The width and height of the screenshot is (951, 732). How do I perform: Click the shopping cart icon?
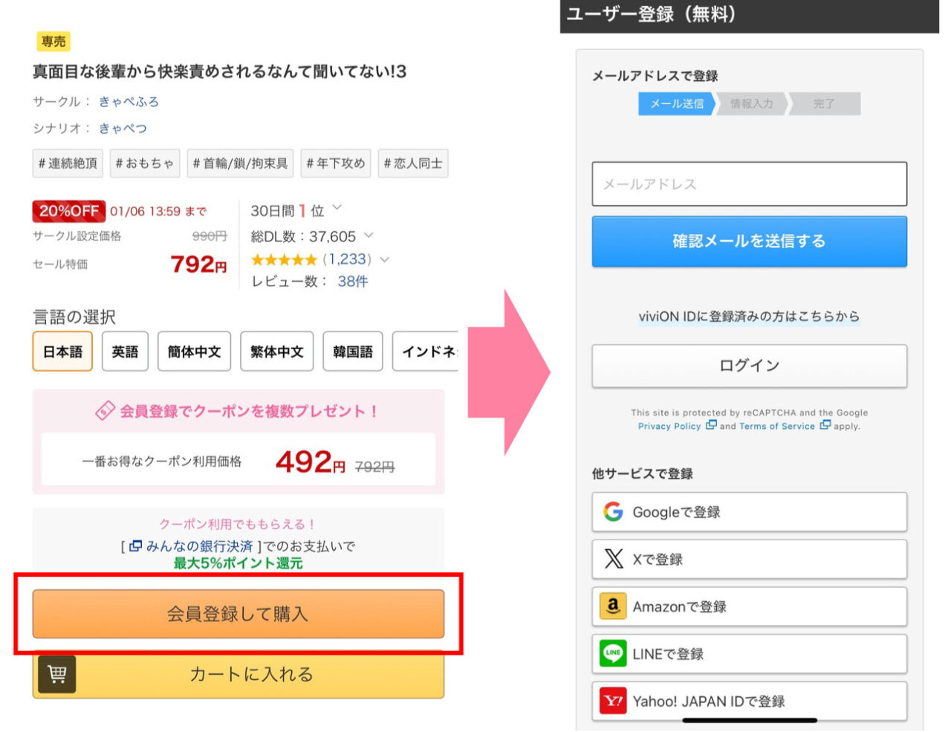click(x=57, y=674)
